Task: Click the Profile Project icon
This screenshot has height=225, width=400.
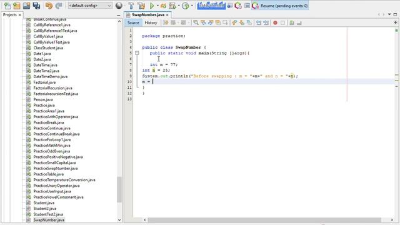Action: [172, 6]
